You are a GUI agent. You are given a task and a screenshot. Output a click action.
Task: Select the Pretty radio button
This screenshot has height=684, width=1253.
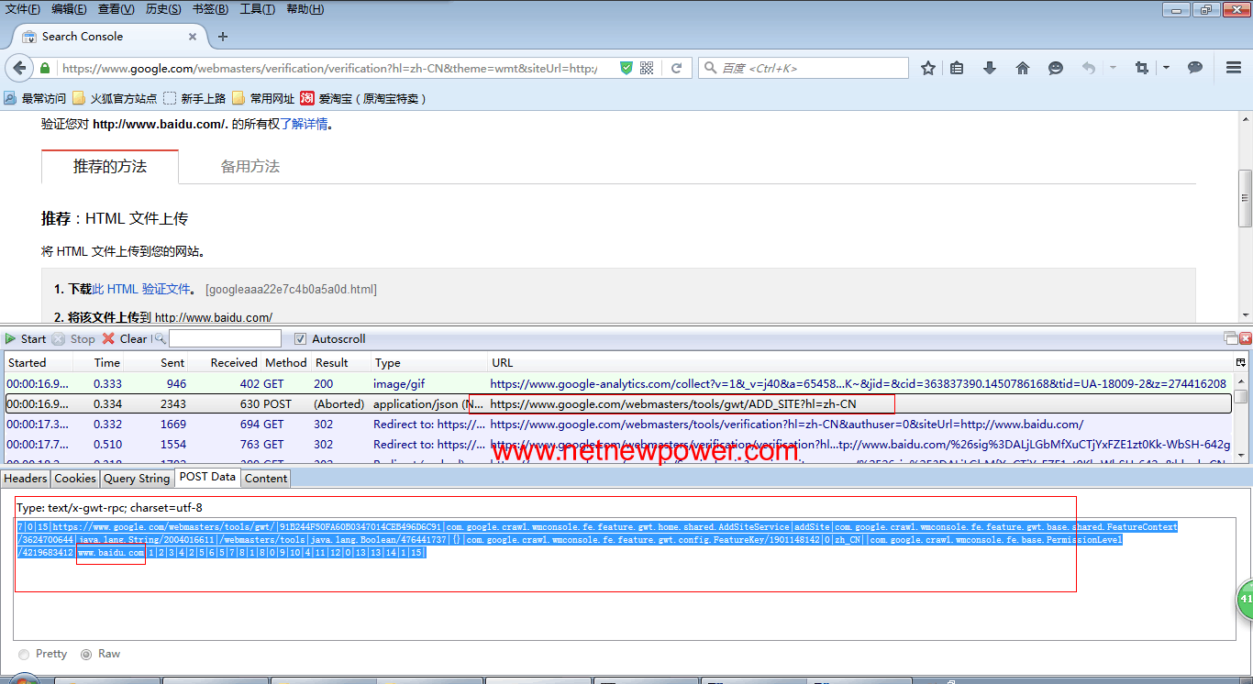24,654
